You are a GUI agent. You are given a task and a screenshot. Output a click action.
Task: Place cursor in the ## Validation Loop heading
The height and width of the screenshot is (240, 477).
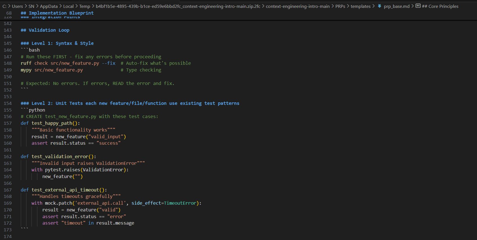click(45, 30)
